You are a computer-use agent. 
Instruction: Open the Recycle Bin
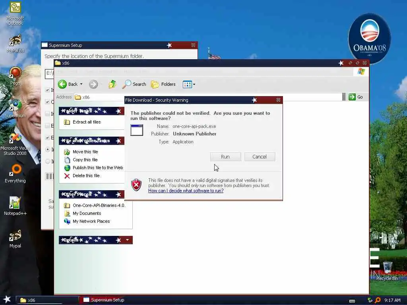coord(387,271)
